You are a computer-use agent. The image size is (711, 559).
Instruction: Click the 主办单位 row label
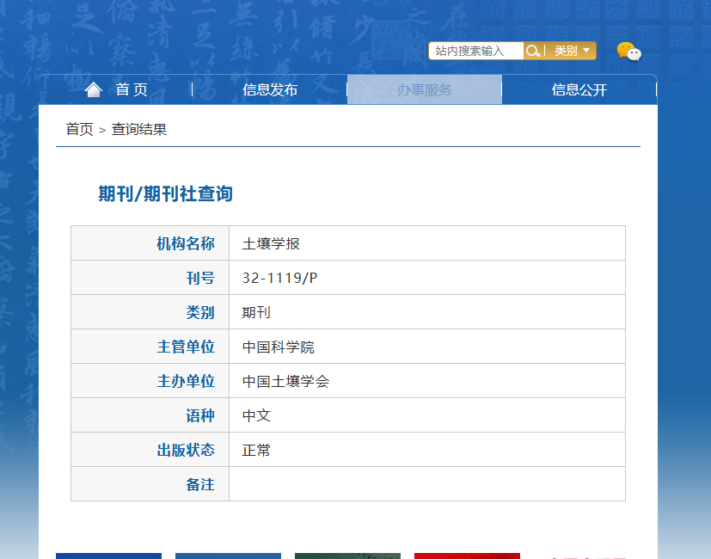tap(186, 381)
